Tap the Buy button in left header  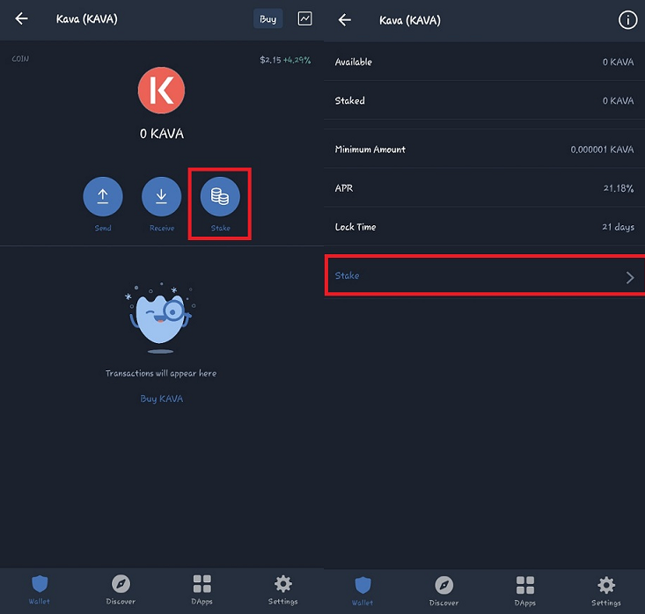tap(268, 19)
